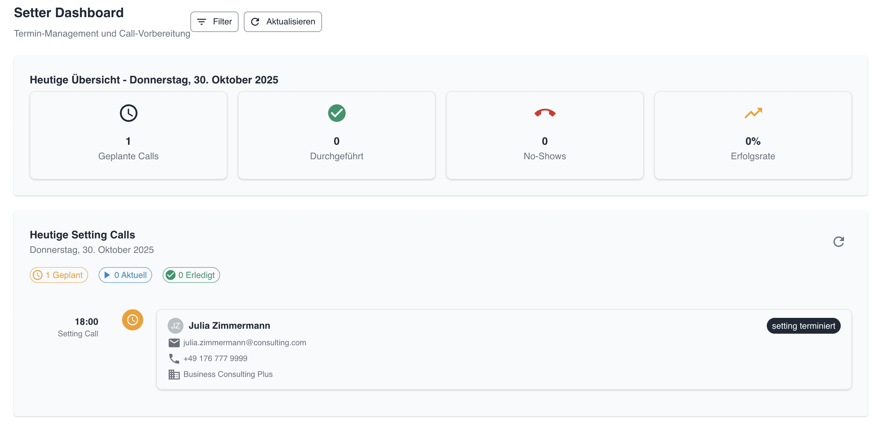Click the phone icon beside +49 number

click(x=174, y=358)
